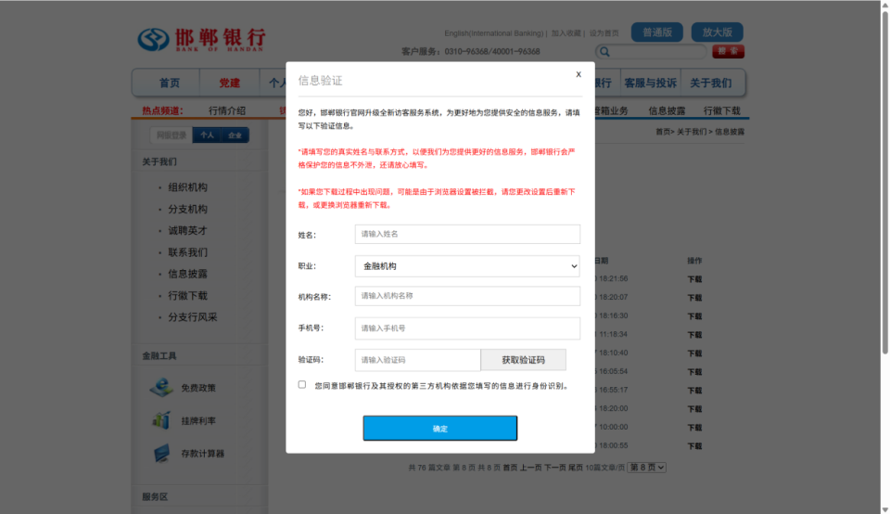The image size is (890, 514).
Task: Click 下载 in the 10:00:00 row
Action: (x=694, y=428)
